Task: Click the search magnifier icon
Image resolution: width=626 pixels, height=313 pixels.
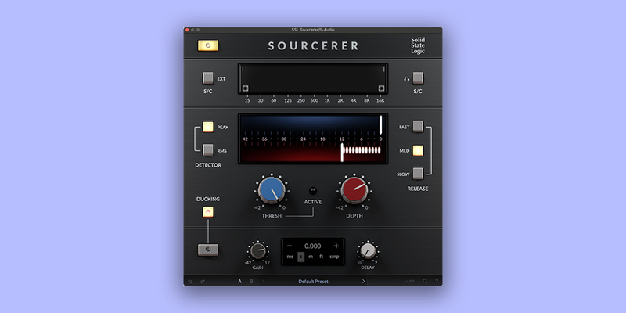Action: pos(425,282)
